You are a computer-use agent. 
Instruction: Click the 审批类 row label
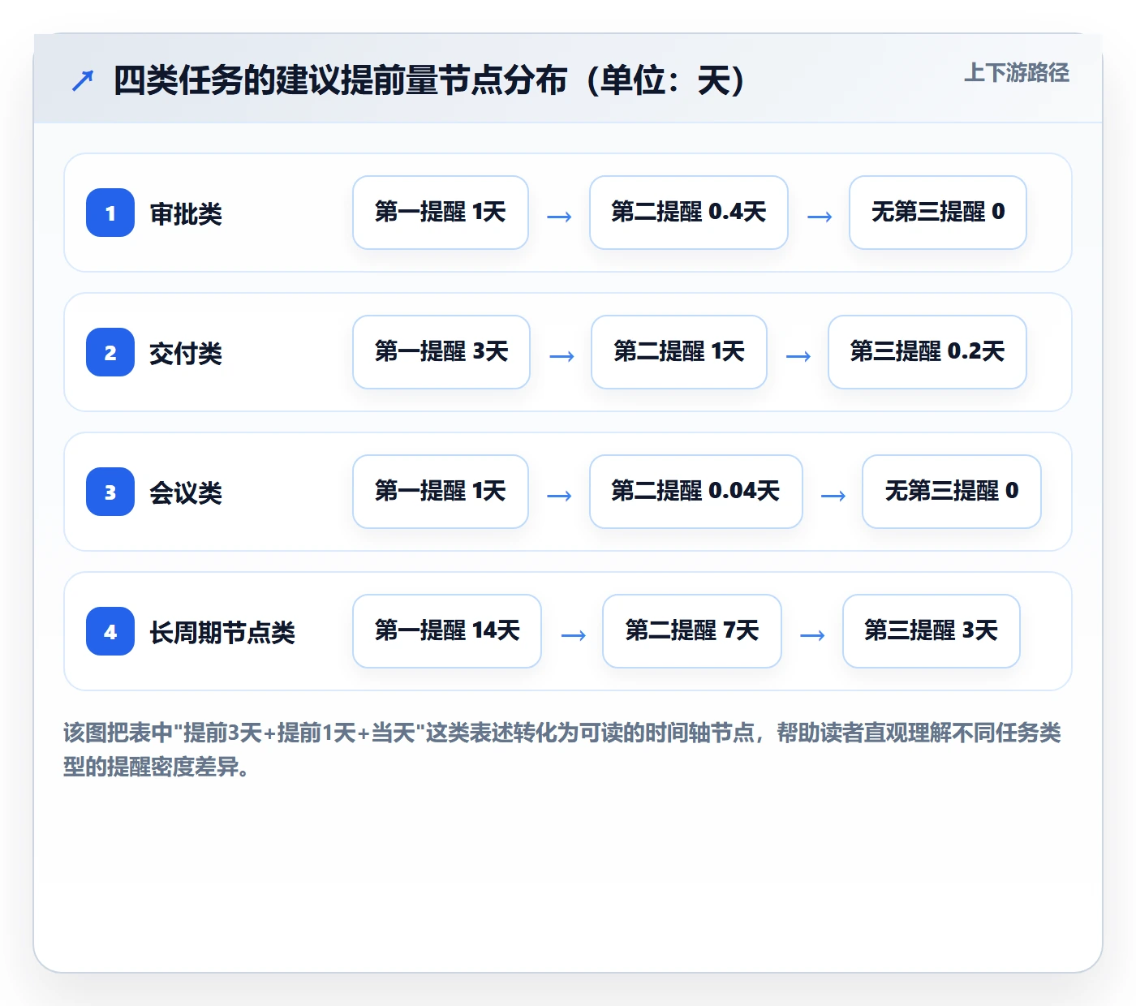point(186,214)
